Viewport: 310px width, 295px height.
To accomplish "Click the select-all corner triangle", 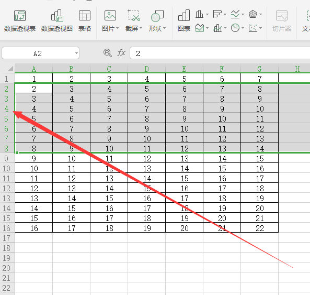I will click(10, 69).
